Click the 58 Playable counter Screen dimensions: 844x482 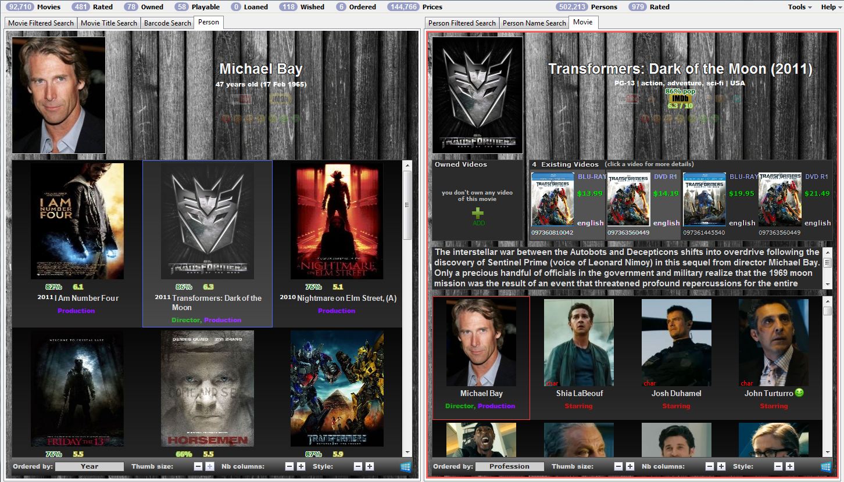pyautogui.click(x=198, y=7)
